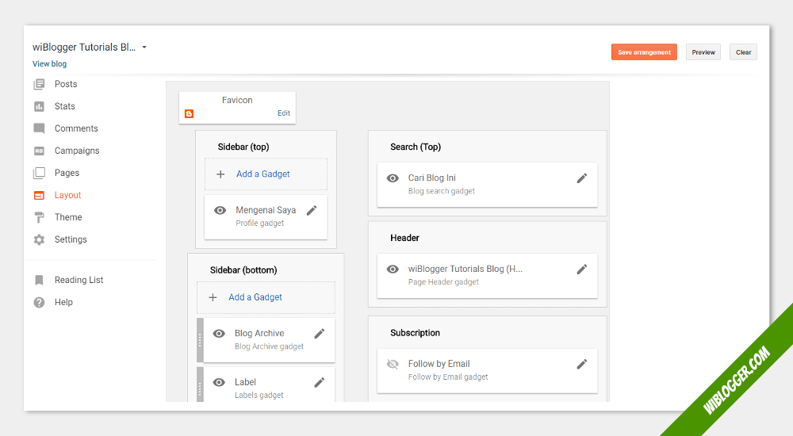The height and width of the screenshot is (436, 793).
Task: Grab the Blog Archive gadget drag handle
Action: (200, 340)
